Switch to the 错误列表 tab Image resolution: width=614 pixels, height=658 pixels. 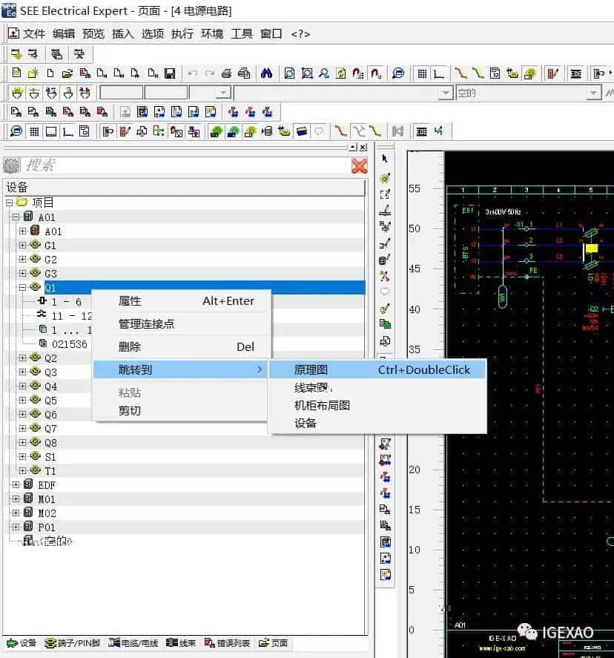pos(227,643)
